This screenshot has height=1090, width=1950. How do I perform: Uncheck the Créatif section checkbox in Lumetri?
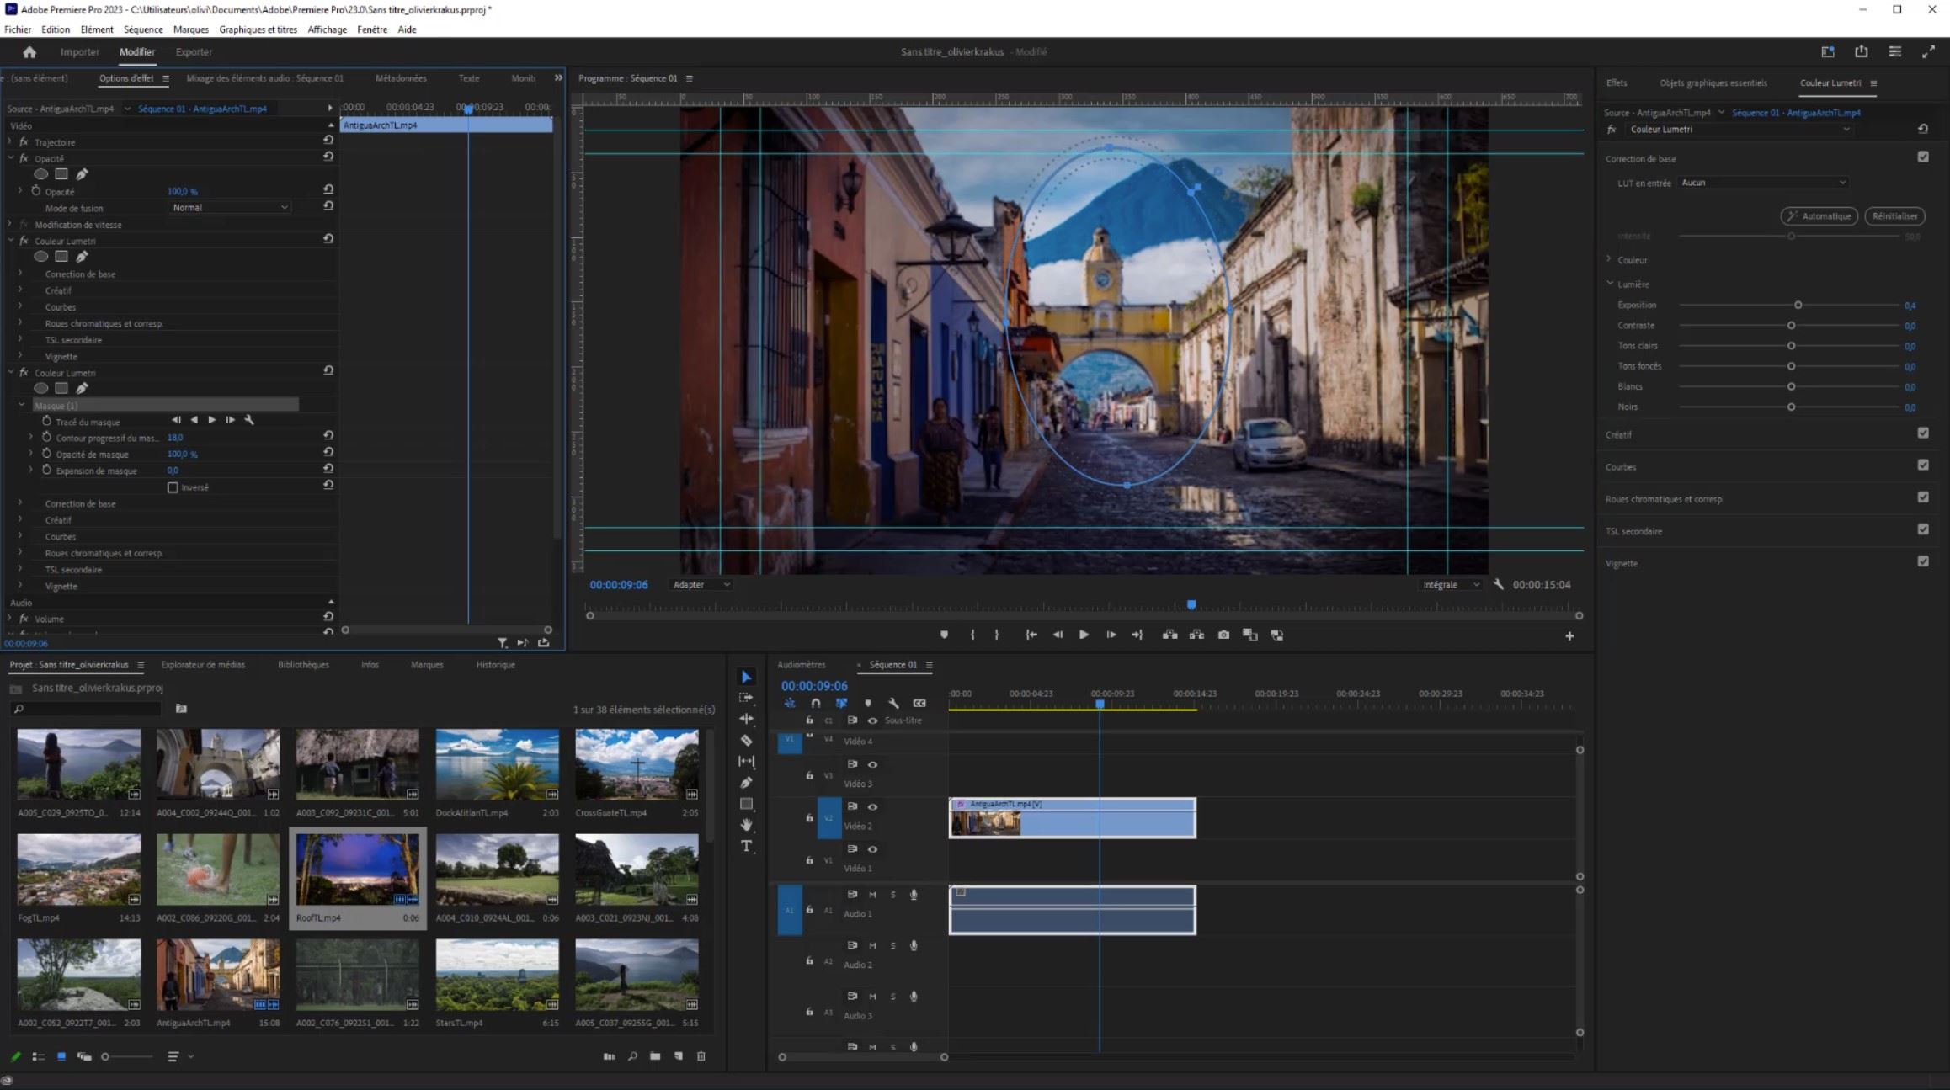click(1922, 433)
